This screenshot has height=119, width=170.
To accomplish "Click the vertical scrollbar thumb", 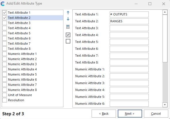I will (x=165, y=38).
